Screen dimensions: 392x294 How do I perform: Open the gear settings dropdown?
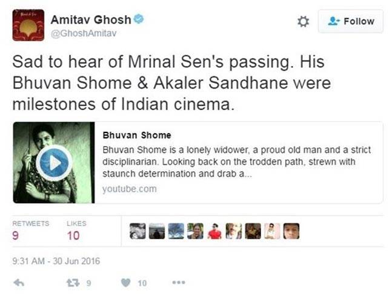(303, 21)
